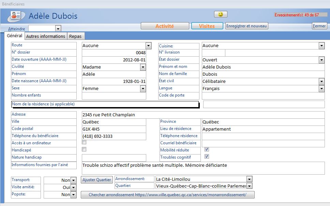Click the Prénom et nom field
Image resolution: width=330 pixels, height=206 pixels.
(263, 67)
